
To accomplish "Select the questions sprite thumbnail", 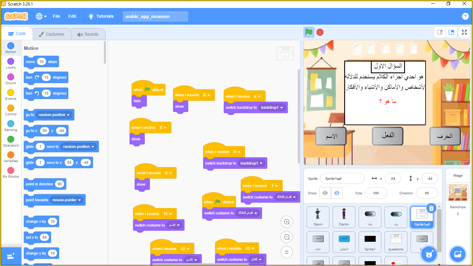I will pyautogui.click(x=396, y=242).
